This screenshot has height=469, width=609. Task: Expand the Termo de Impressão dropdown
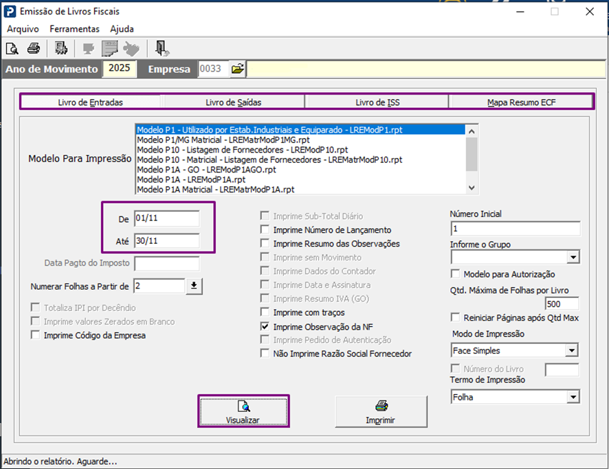(573, 397)
